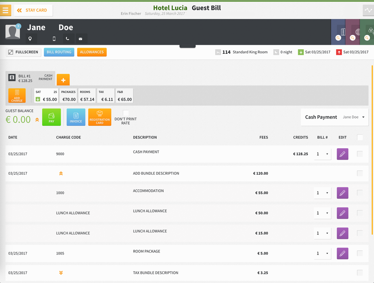The width and height of the screenshot is (374, 283).
Task: Open bill number dropdown for Accommodation row
Action: click(x=322, y=193)
